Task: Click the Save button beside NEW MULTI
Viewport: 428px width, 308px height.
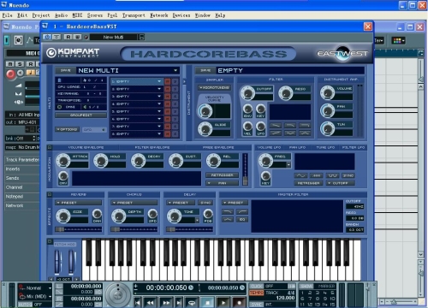Action: [65, 70]
